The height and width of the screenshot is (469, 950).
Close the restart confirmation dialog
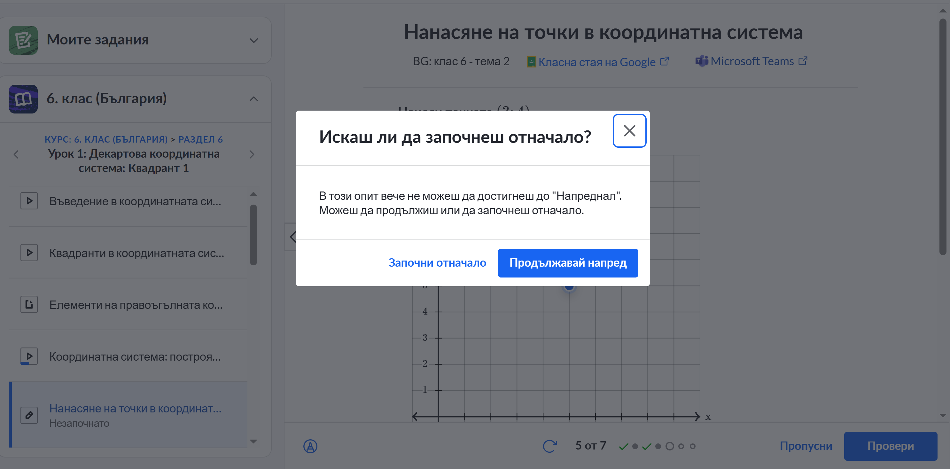tap(629, 130)
